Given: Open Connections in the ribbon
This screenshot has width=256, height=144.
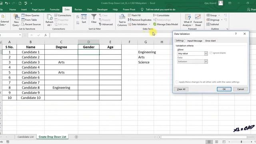Looking at the screenshot, I should tap(63, 15).
